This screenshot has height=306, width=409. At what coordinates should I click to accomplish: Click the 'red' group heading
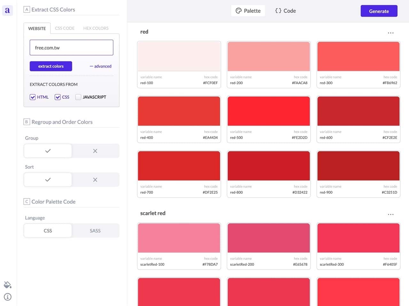(144, 32)
